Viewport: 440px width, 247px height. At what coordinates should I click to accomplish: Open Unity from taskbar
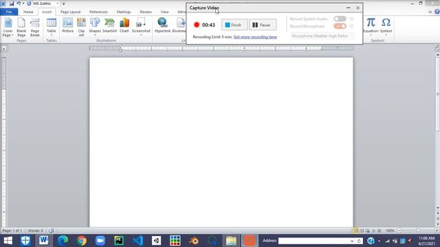pos(156,241)
